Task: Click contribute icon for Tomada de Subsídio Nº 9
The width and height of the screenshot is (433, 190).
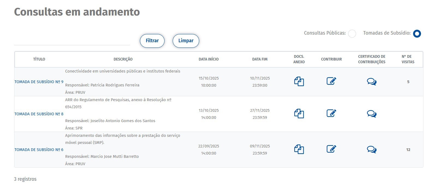Action: (331, 81)
